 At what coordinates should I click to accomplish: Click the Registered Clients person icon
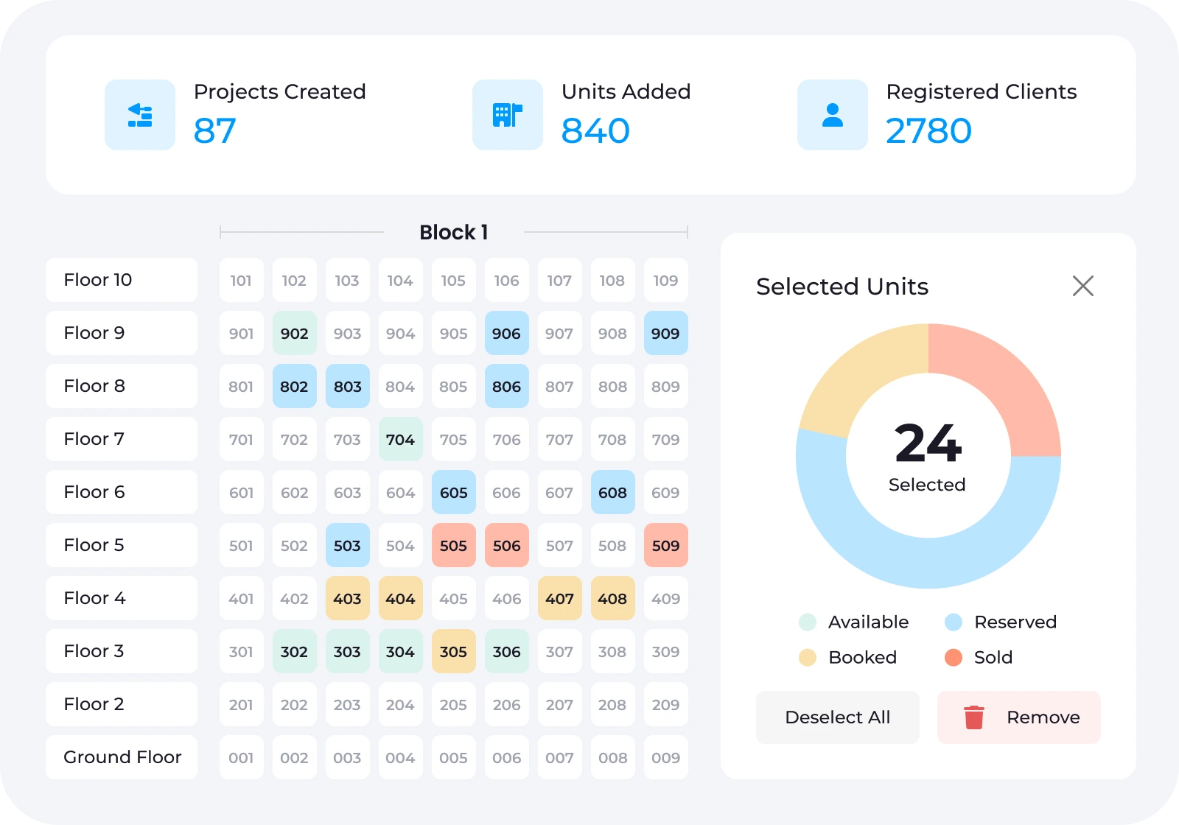tap(832, 115)
